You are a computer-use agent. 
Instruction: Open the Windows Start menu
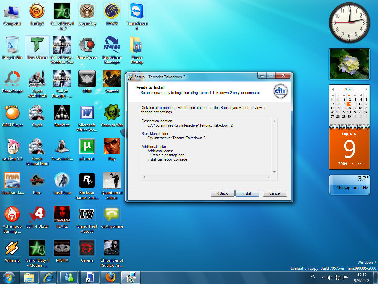tap(9, 278)
